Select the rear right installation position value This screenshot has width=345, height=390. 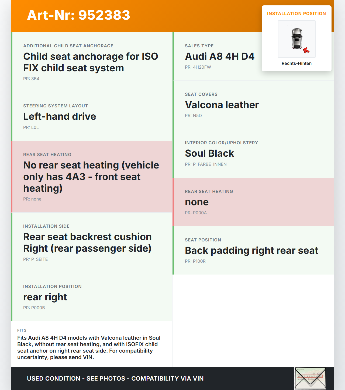[x=45, y=297]
